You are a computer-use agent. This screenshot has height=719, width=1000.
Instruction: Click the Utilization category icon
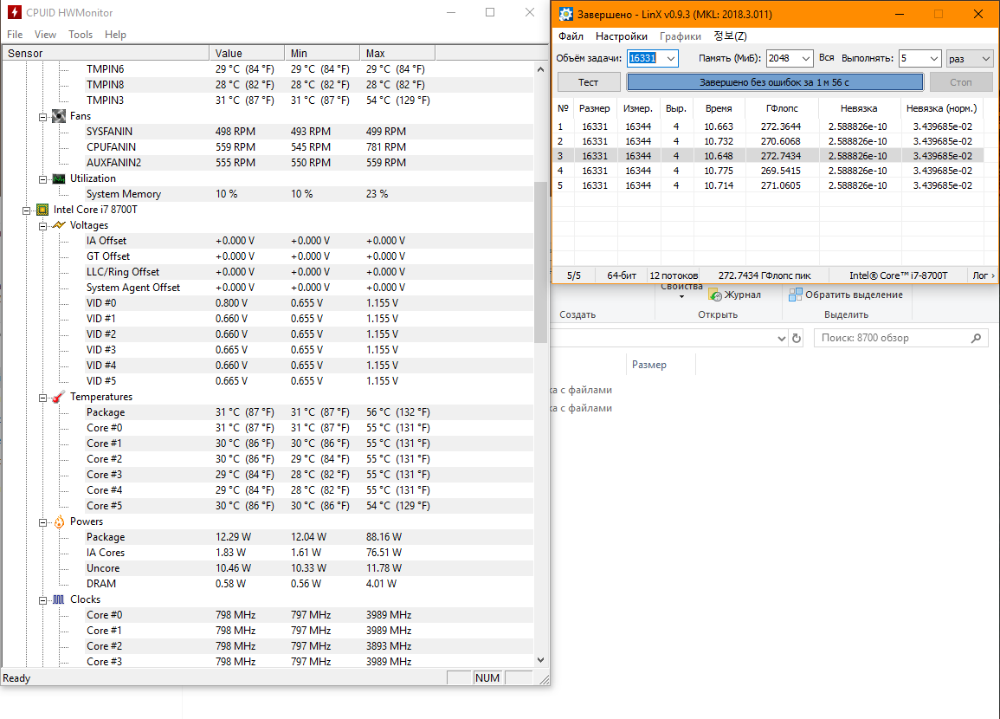(58, 178)
